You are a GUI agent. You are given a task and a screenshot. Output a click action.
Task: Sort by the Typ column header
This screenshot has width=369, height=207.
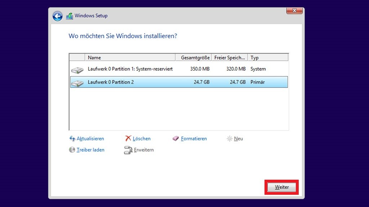click(x=268, y=57)
